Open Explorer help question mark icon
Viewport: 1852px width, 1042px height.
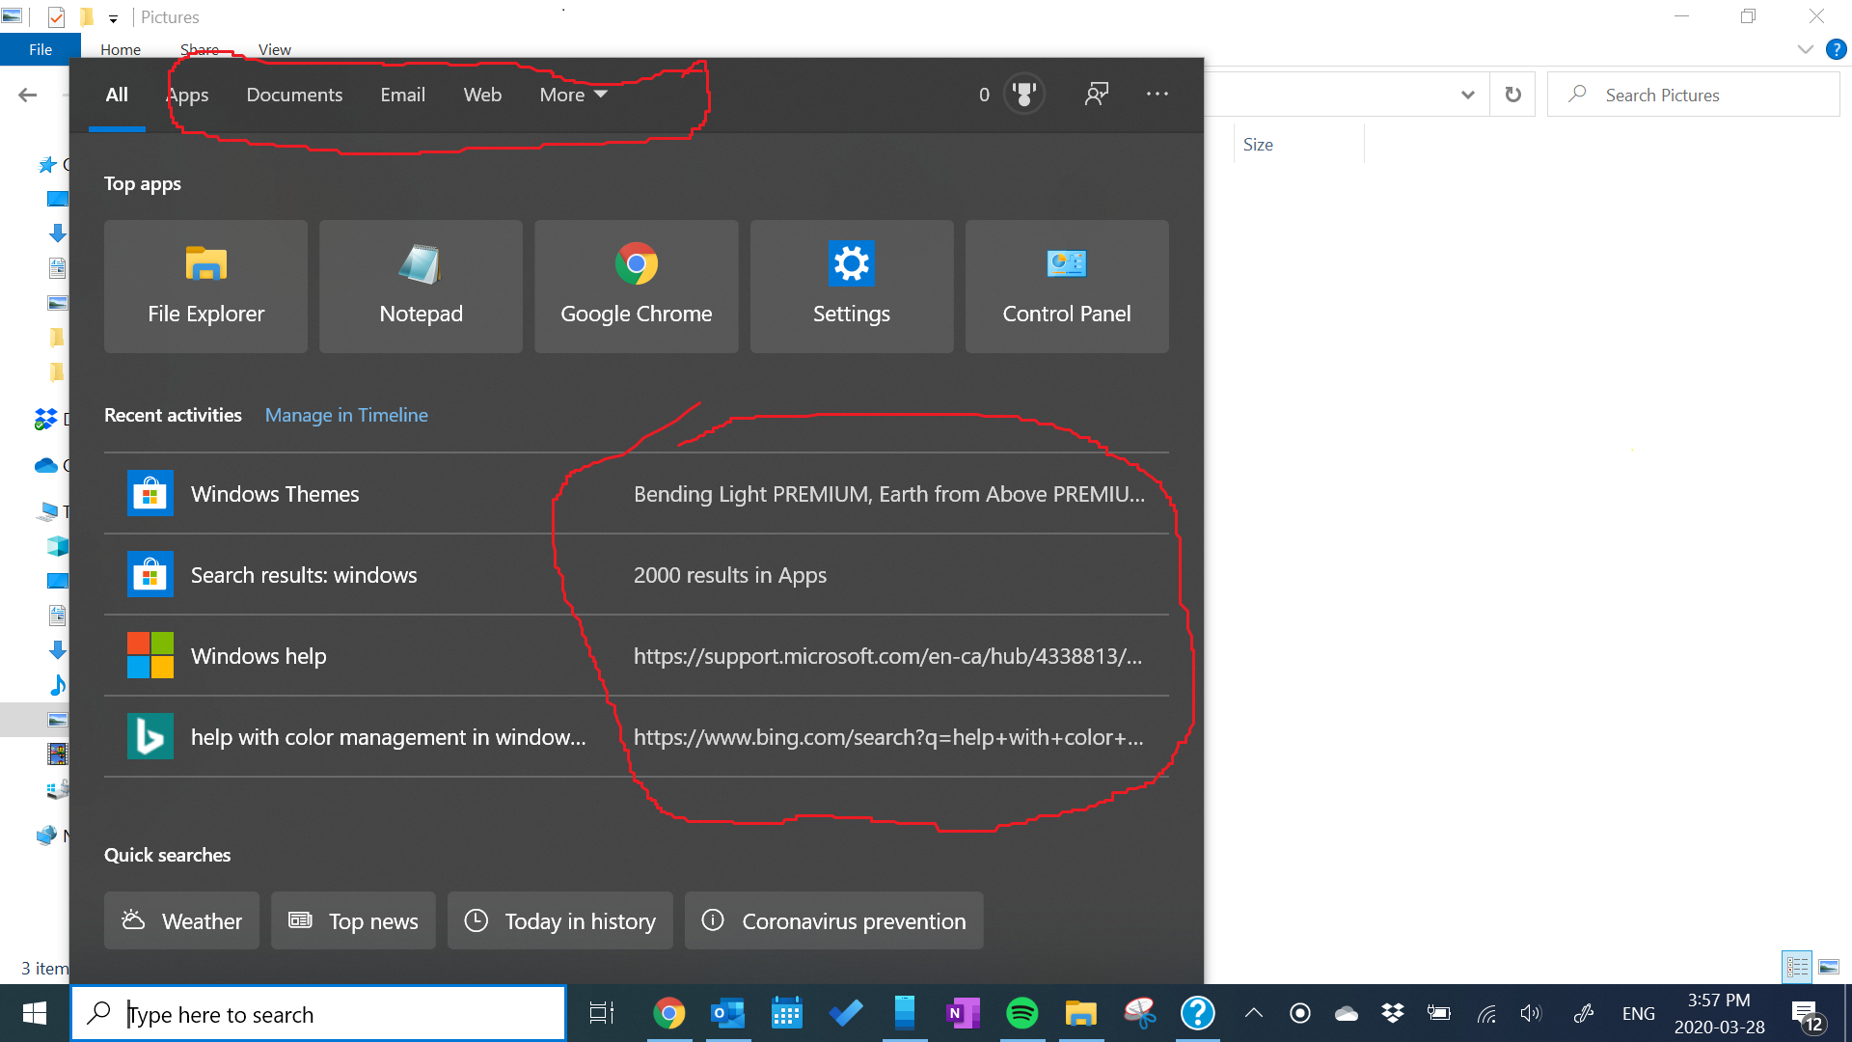tap(1837, 49)
